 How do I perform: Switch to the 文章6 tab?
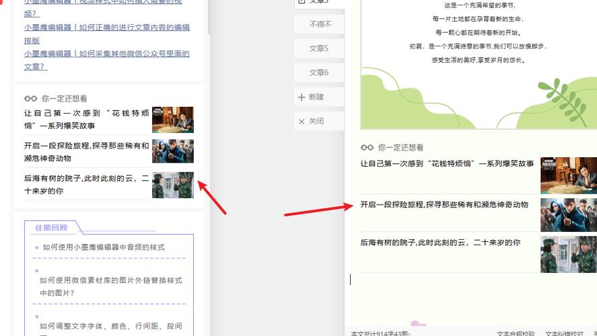[318, 73]
